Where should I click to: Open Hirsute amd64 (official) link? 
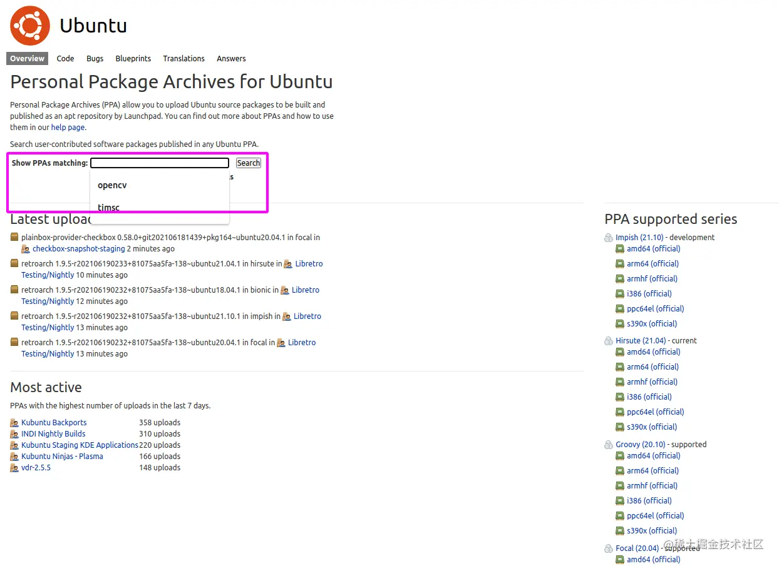654,351
